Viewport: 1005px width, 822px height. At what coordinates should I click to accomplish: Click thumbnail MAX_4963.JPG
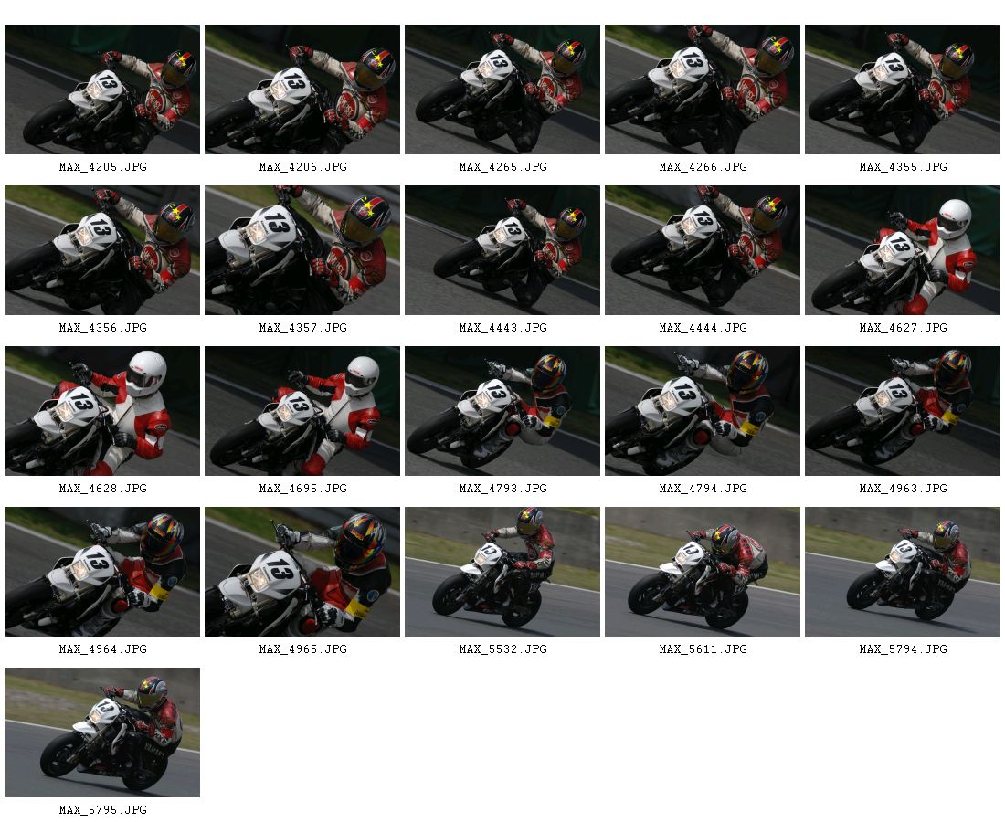(x=903, y=411)
